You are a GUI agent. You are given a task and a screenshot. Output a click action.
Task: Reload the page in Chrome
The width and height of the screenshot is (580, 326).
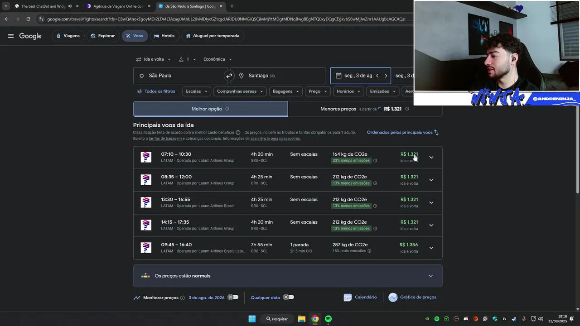(28, 19)
